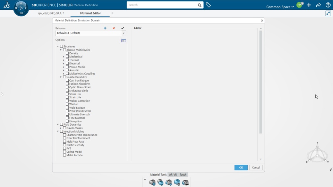The width and height of the screenshot is (333, 187).
Task: Switch to rpv_cast_brkt_00 A.1 tab
Action: pyautogui.click(x=51, y=13)
